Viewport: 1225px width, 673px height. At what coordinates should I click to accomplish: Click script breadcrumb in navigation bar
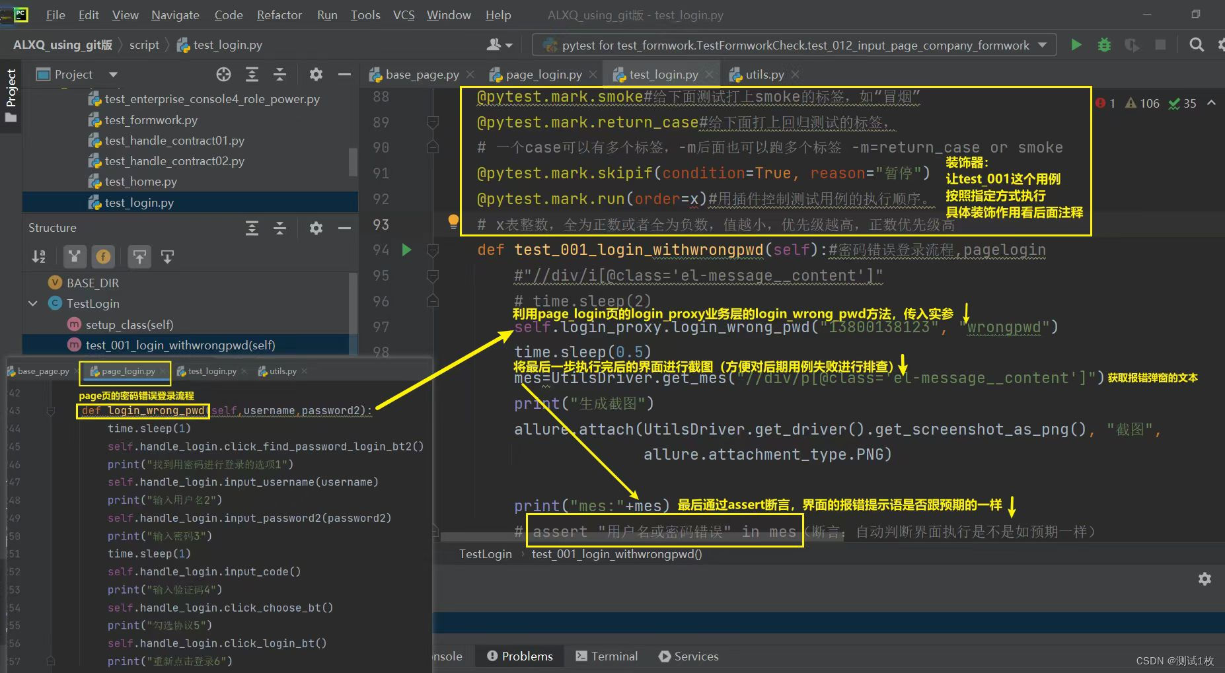[144, 45]
